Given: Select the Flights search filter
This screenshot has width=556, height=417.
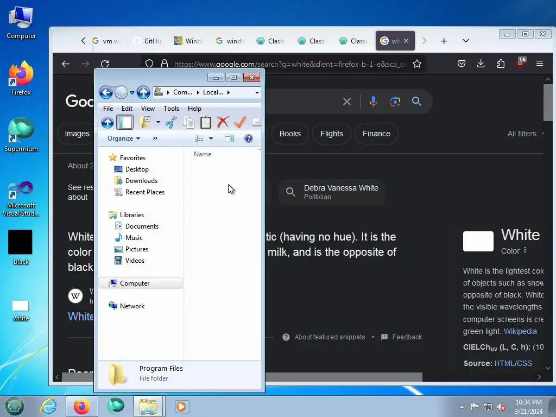Looking at the screenshot, I should click(332, 134).
